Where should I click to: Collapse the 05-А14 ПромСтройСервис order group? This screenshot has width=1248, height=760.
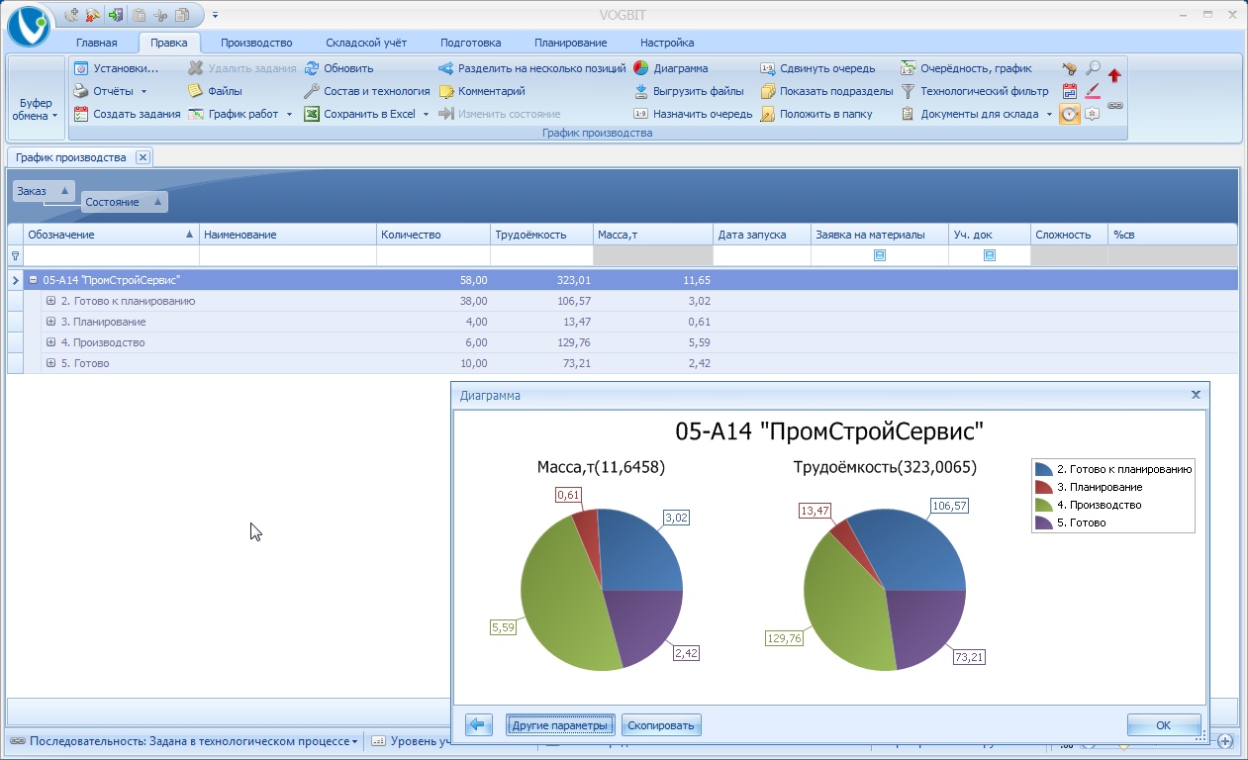(x=33, y=280)
